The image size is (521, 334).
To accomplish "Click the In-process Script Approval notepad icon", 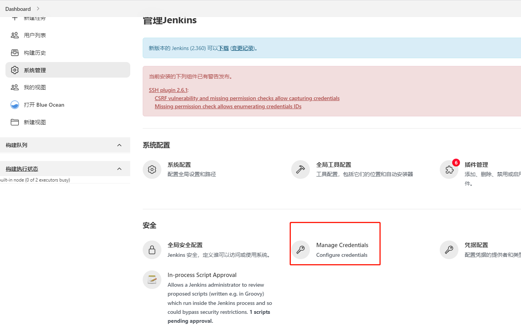I will click(x=152, y=280).
